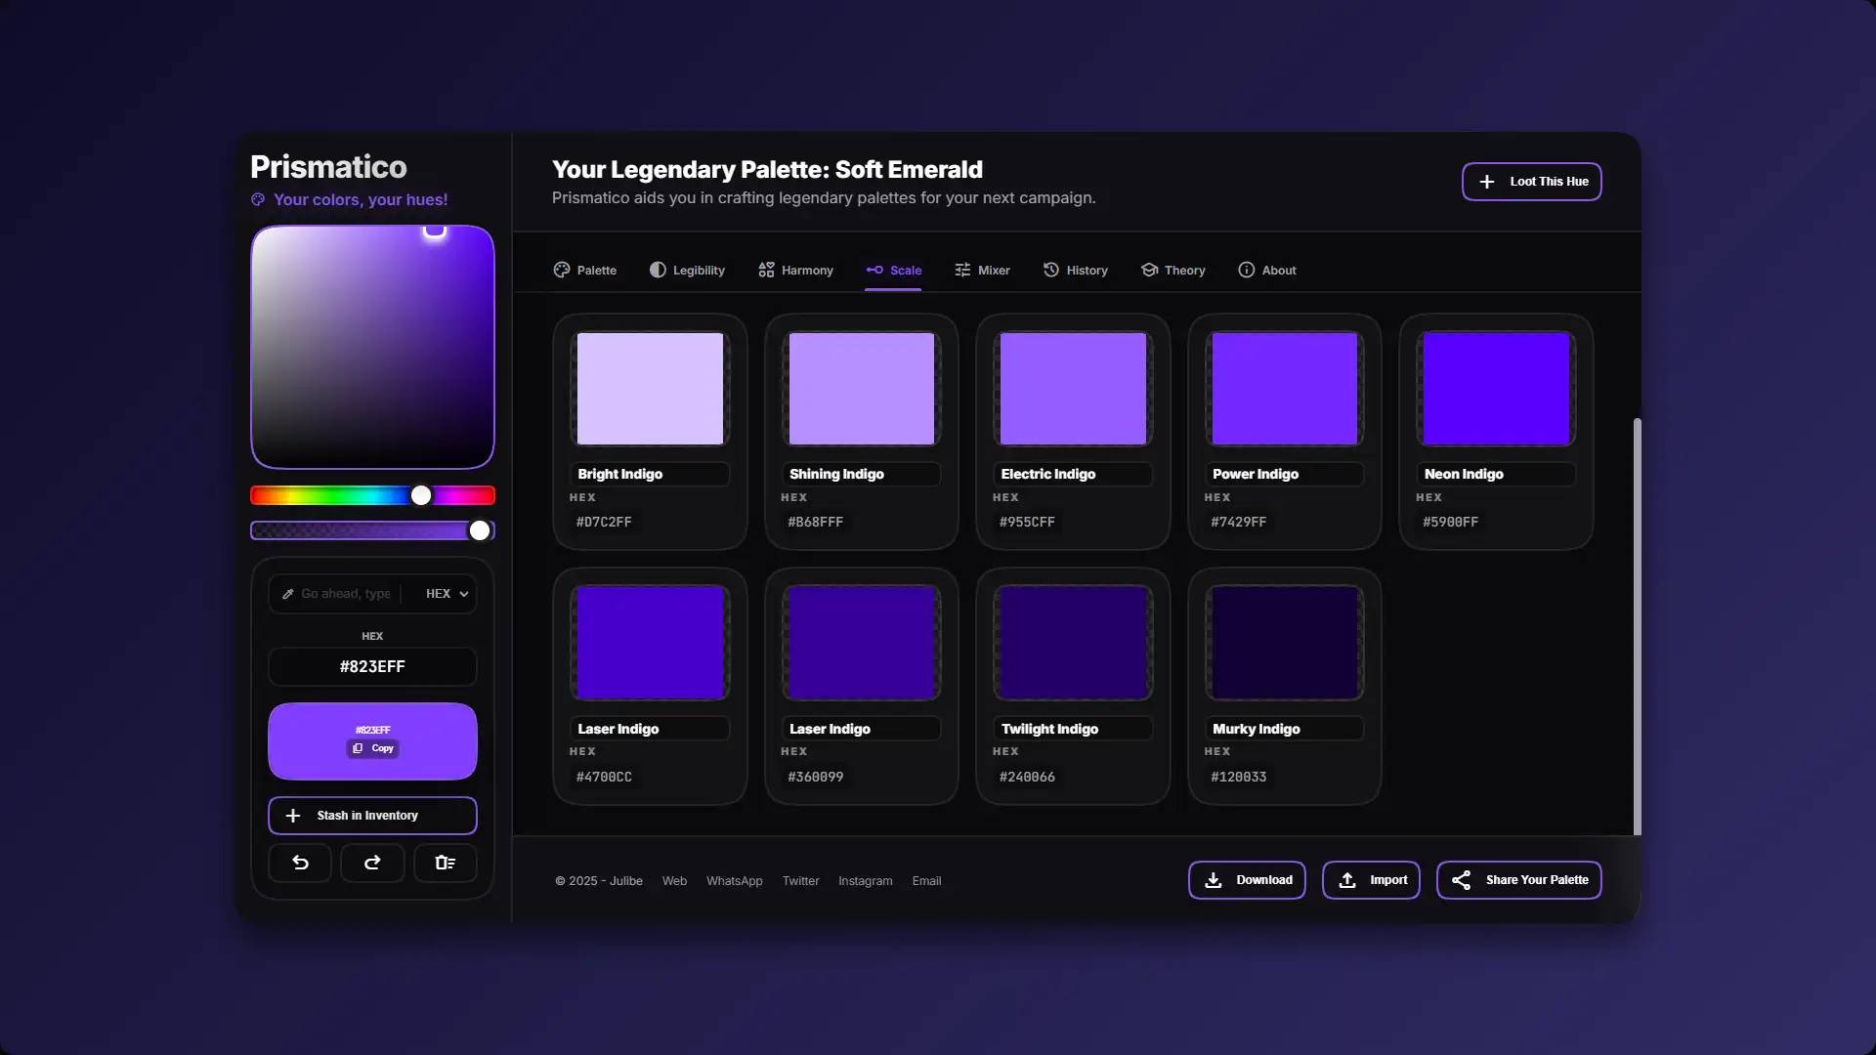This screenshot has height=1055, width=1876.
Task: Open the Legibility contrast tab
Action: (687, 270)
